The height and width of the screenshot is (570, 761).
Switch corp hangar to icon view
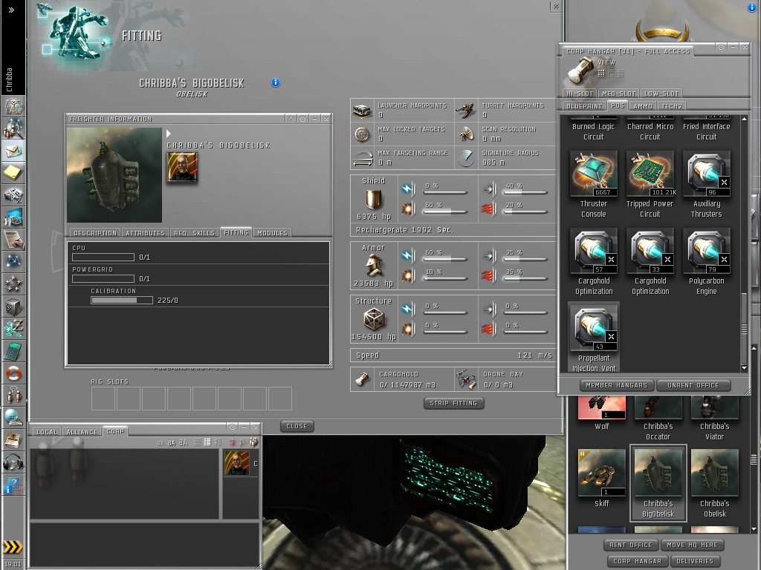pyautogui.click(x=601, y=73)
